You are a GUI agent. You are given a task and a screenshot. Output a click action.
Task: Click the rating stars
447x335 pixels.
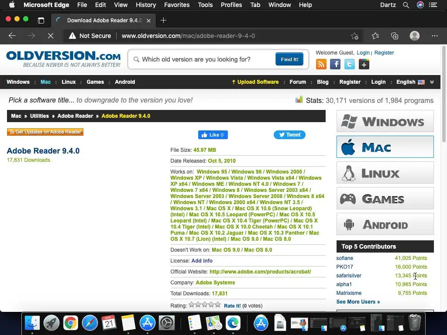205,305
